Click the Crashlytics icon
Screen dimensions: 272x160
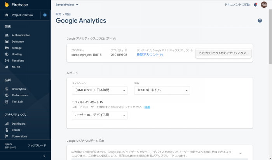(7, 89)
